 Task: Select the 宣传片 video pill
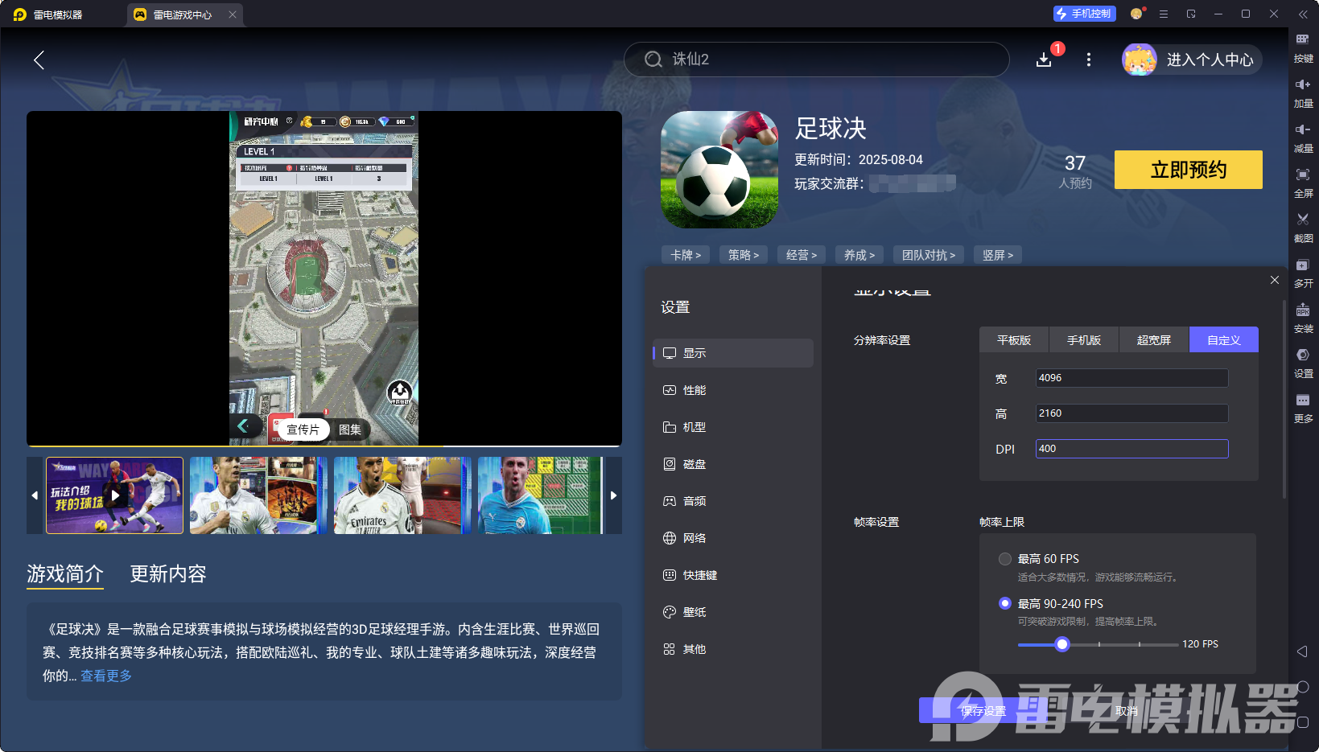[x=303, y=429]
